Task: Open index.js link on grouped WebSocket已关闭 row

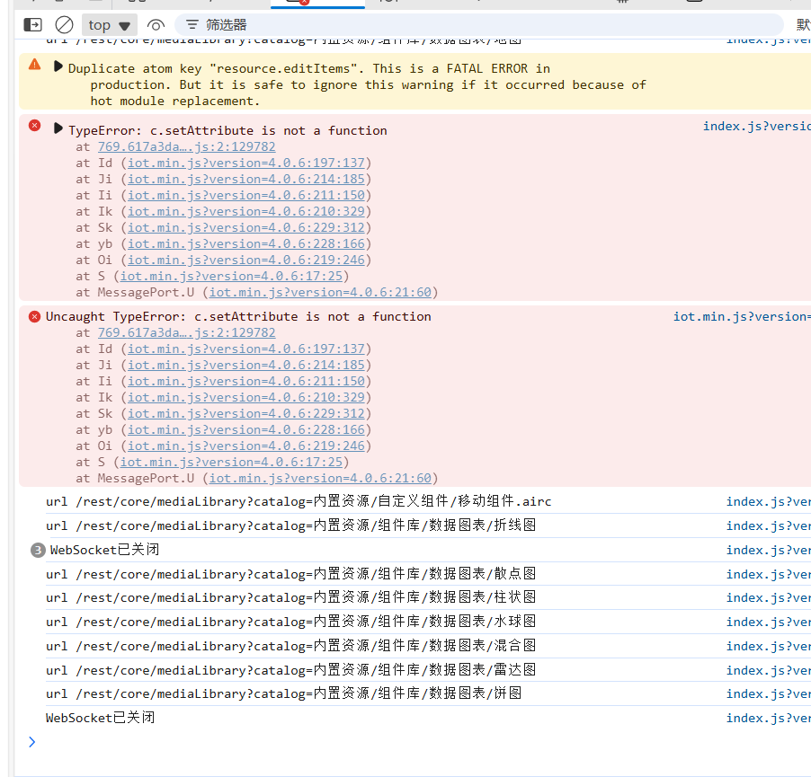Action: click(x=768, y=551)
